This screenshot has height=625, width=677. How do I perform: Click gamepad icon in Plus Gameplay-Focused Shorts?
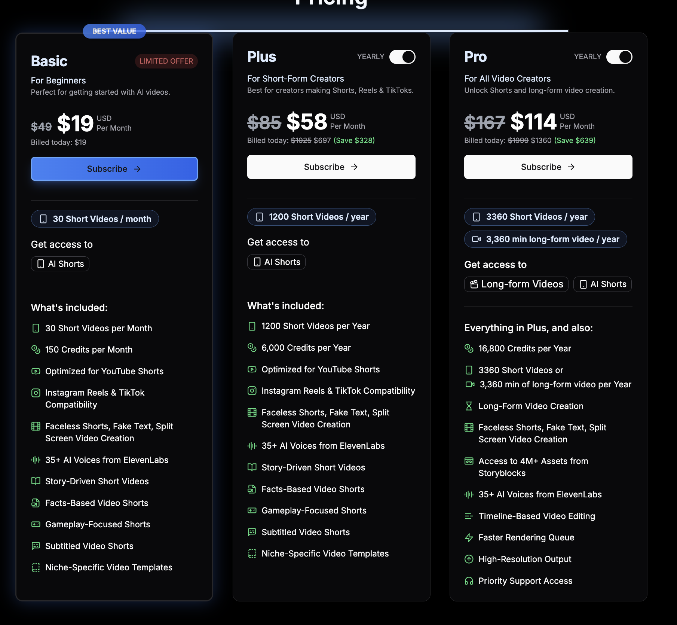tap(252, 510)
